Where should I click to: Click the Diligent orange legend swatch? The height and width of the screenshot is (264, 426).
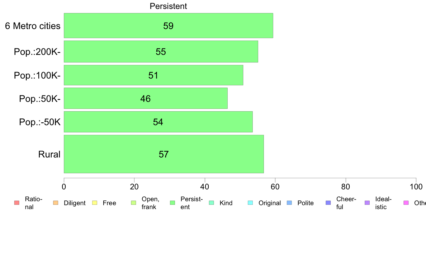(56, 203)
